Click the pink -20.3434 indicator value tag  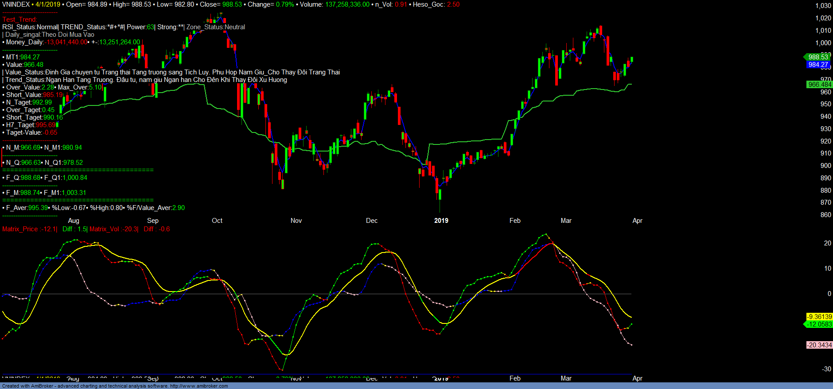tap(819, 345)
